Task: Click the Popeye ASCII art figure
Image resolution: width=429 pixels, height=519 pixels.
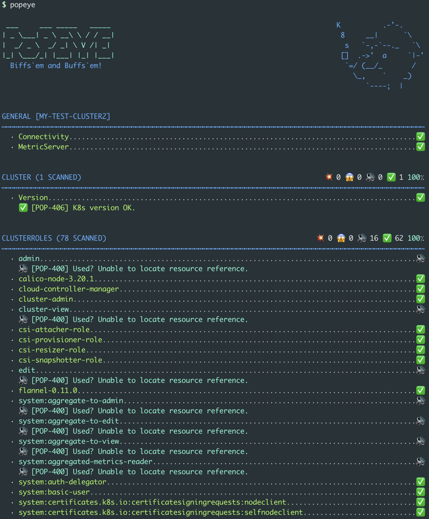Action: pos(380,56)
